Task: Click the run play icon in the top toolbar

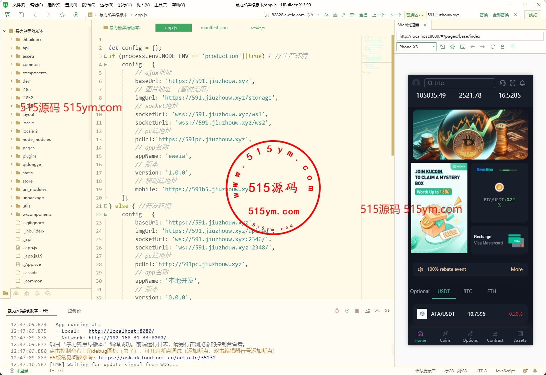Action: point(76,15)
